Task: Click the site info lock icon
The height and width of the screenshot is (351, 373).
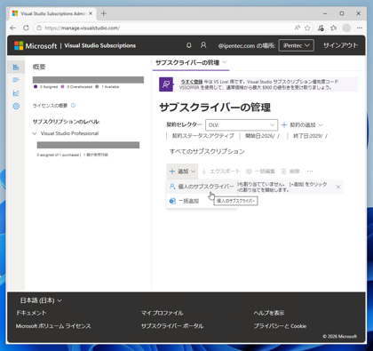Action: click(x=39, y=28)
